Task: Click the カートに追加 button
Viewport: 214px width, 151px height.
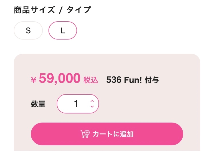Action: pos(107,134)
